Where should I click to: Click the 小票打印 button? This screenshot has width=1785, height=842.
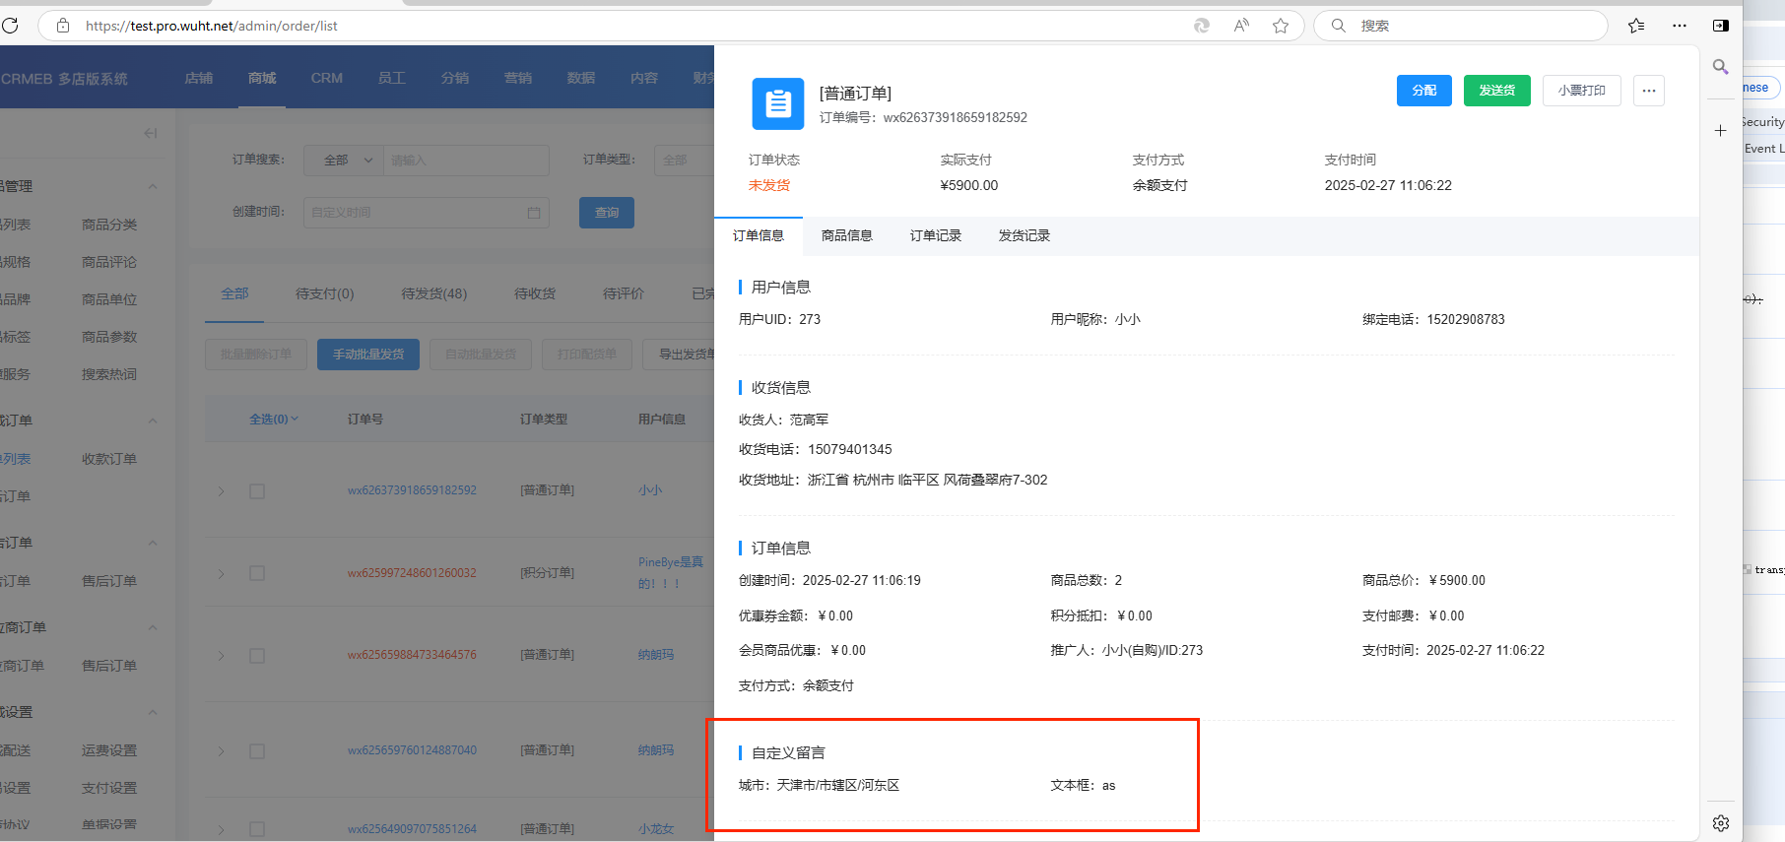coord(1582,91)
